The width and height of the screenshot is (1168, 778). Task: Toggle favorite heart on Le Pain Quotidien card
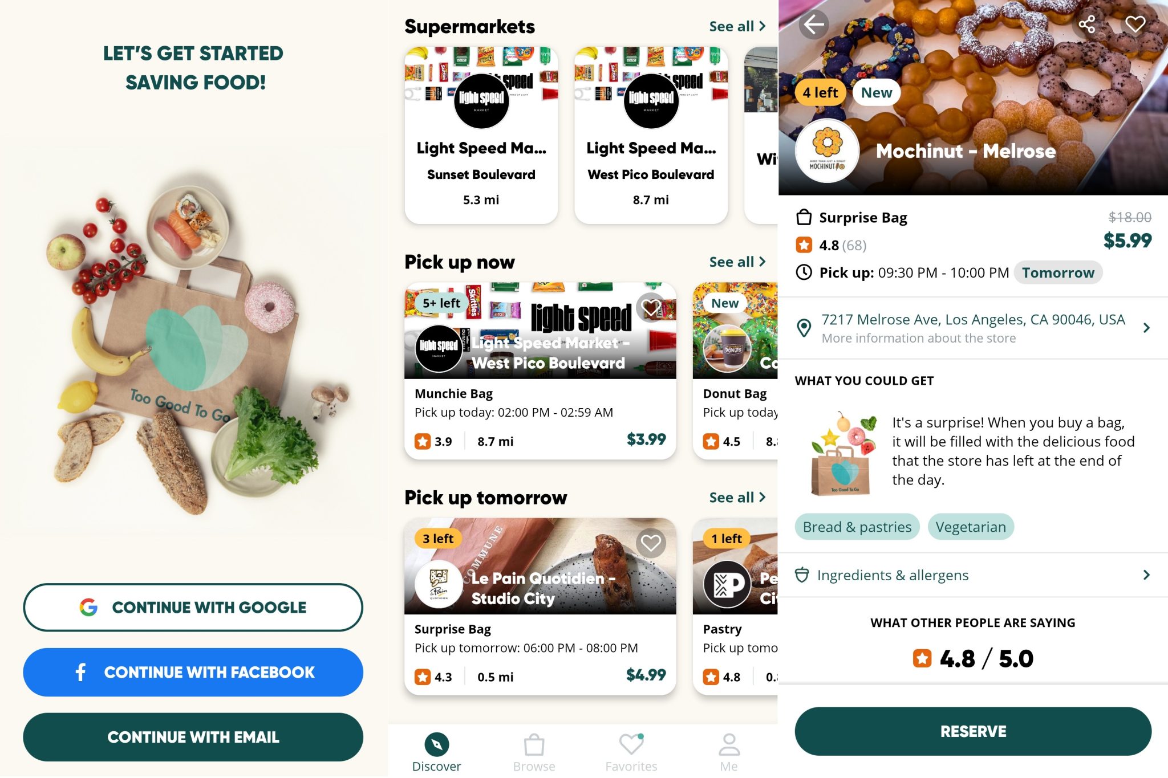(651, 543)
